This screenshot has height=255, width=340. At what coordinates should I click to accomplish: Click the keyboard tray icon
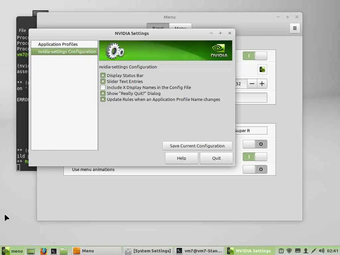click(298, 251)
